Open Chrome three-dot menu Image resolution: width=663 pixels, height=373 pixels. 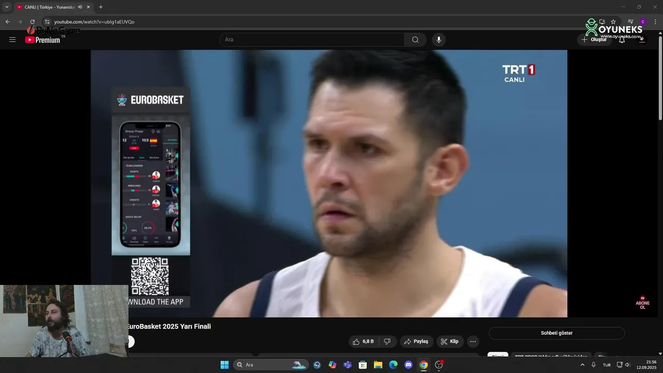[655, 22]
